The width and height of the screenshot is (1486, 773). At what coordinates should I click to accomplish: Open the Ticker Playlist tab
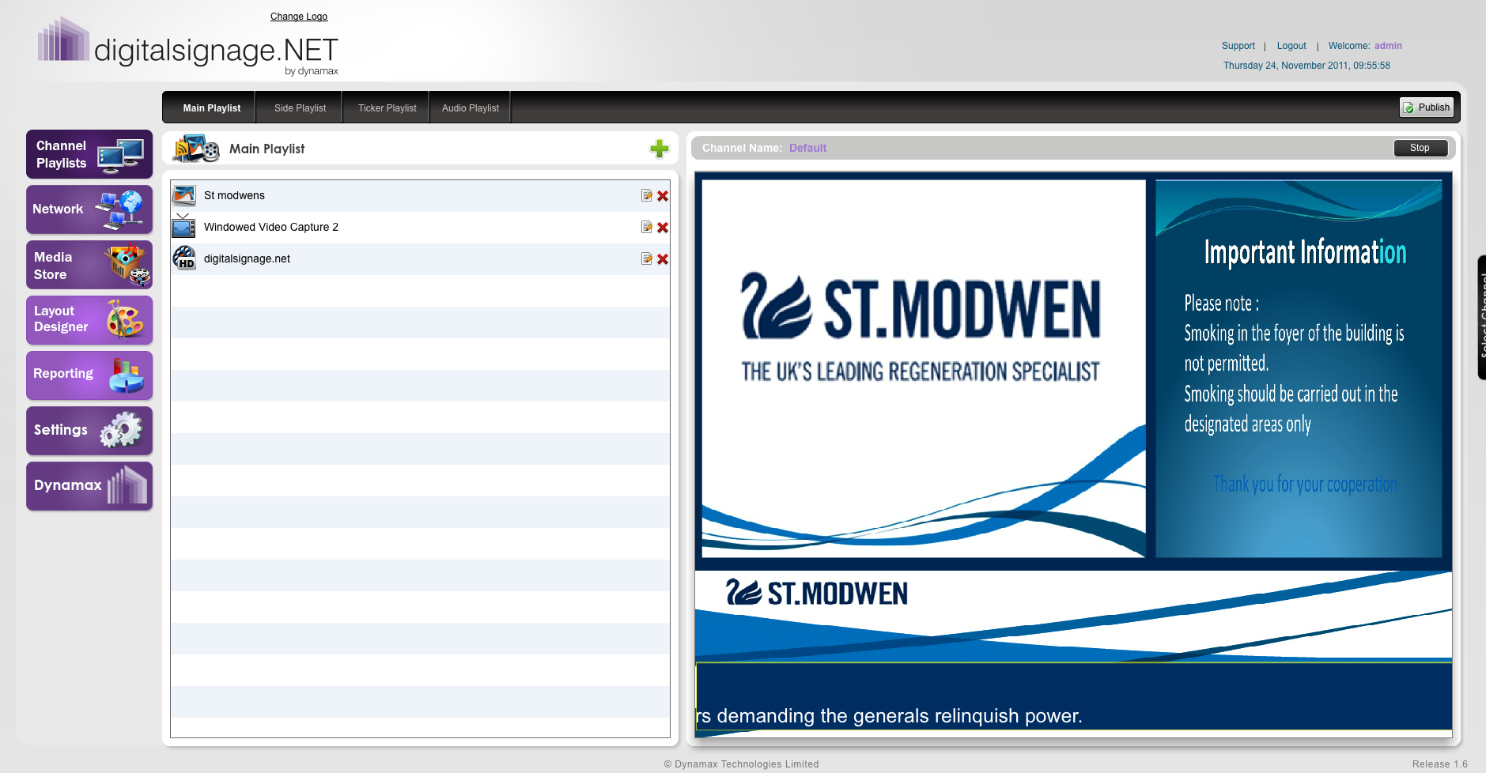[387, 108]
